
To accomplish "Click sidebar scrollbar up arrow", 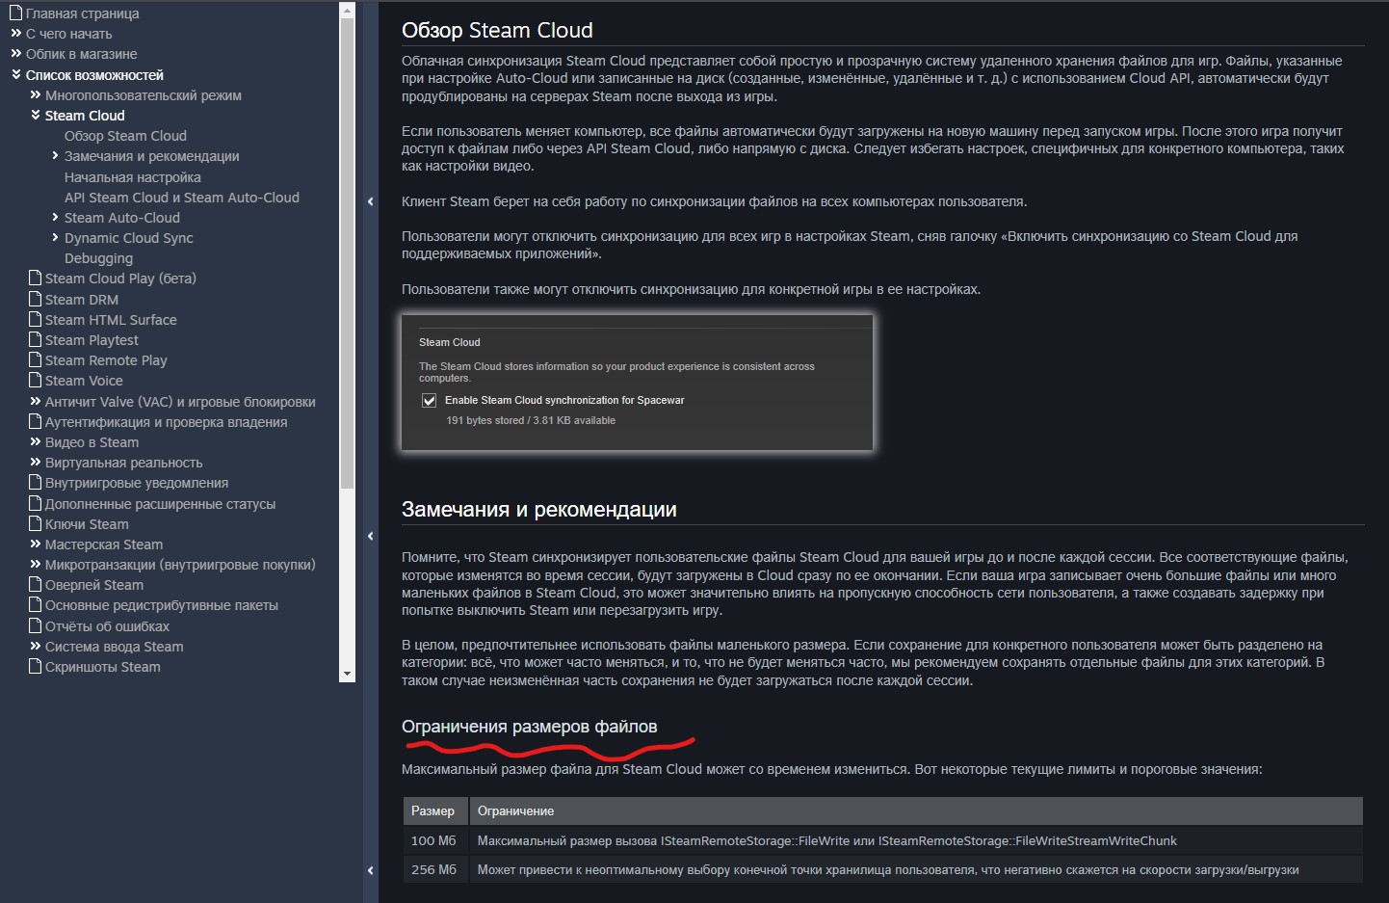I will (x=348, y=9).
